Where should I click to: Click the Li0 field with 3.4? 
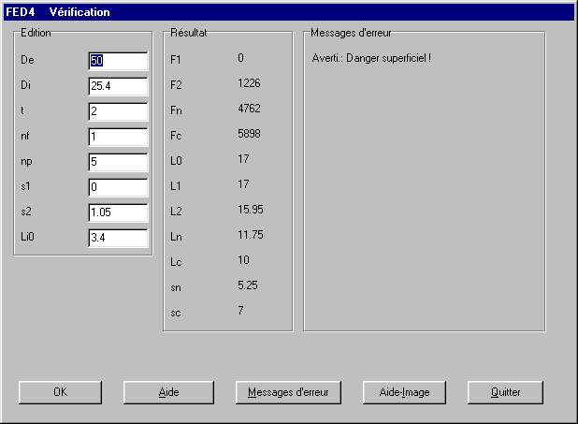118,238
